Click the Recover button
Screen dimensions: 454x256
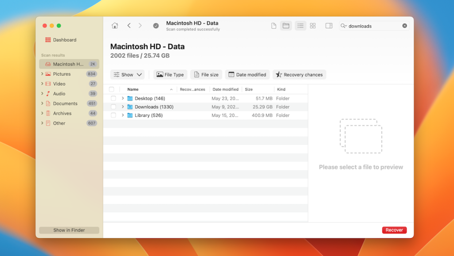pyautogui.click(x=394, y=230)
